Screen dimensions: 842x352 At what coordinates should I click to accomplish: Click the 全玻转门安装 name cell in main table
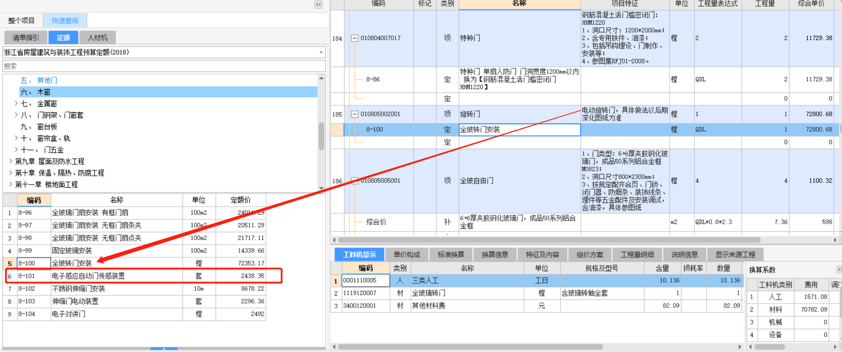[x=520, y=130]
